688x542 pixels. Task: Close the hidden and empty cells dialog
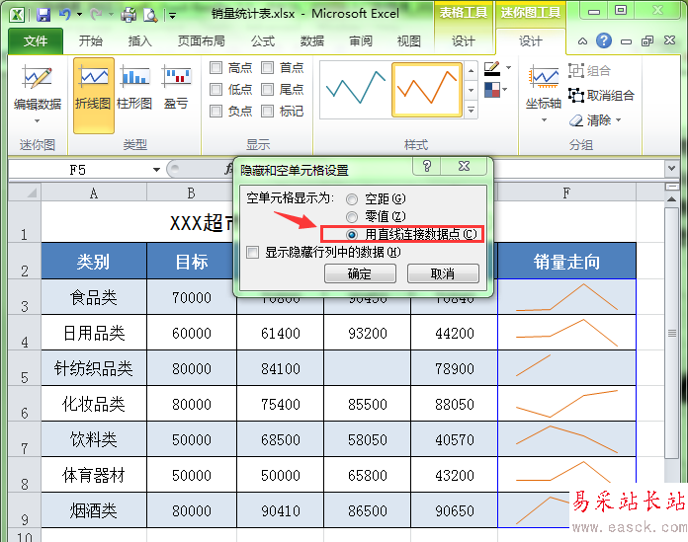464,166
